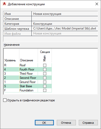Check the Main box for Foundation level
Image resolution: width=101 pixels, height=129 pixels.
(x=45, y=90)
